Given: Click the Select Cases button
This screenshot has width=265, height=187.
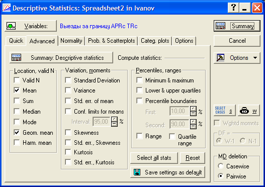Looking at the screenshot, I should coord(224,110).
